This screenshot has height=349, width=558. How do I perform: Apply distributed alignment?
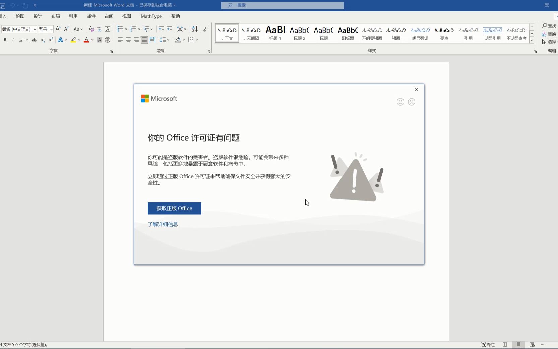point(152,40)
